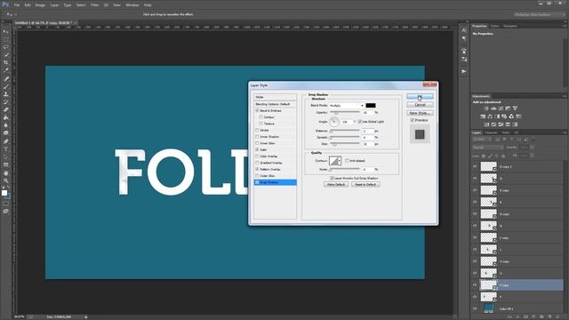Add a Levels adjustment
Screen dimensions: 569x320
click(493, 108)
